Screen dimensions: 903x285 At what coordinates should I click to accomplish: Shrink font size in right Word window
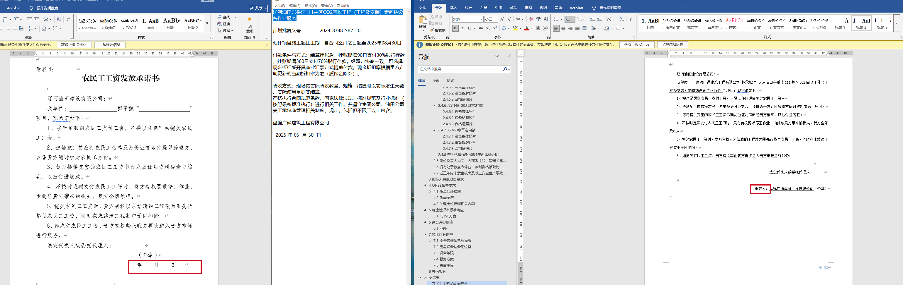[x=509, y=19]
